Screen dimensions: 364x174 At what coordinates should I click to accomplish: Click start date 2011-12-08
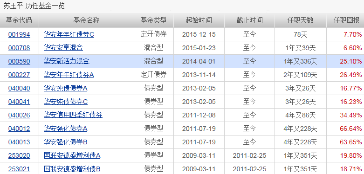(x=199, y=115)
